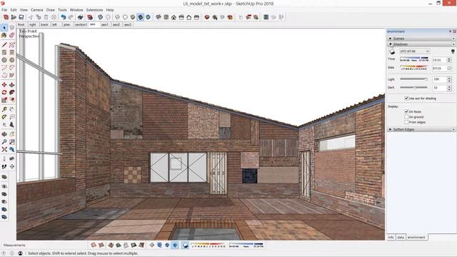Switch to the section1 scene tab
The height and width of the screenshot is (257, 457).
coord(81,24)
